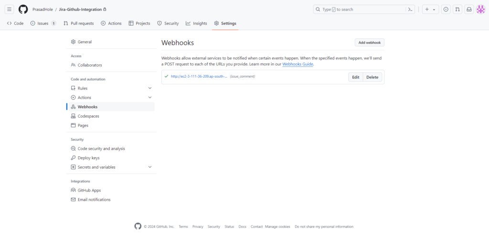Expand the sidebar Actions chevron
The width and height of the screenshot is (489, 234).
point(149,98)
